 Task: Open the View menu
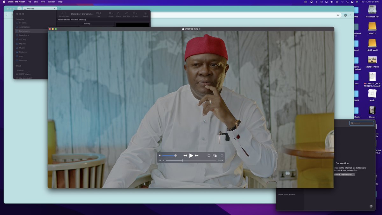click(43, 2)
